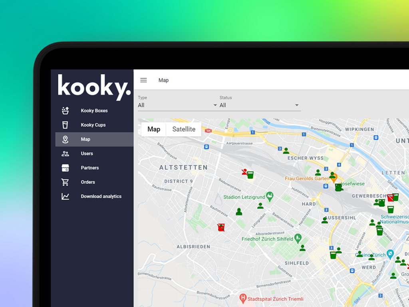This screenshot has width=409, height=307.
Task: Click the kooky. logo
Action: [x=94, y=87]
